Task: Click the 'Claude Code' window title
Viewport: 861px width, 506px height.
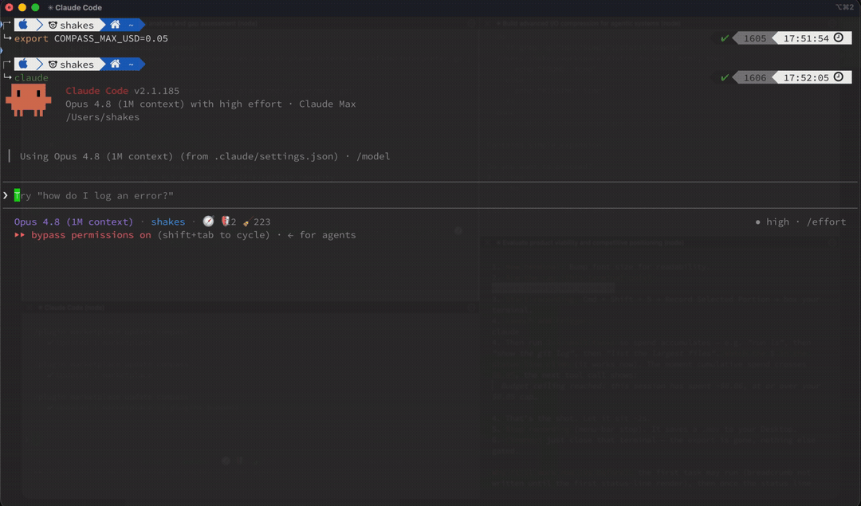Action: [78, 8]
